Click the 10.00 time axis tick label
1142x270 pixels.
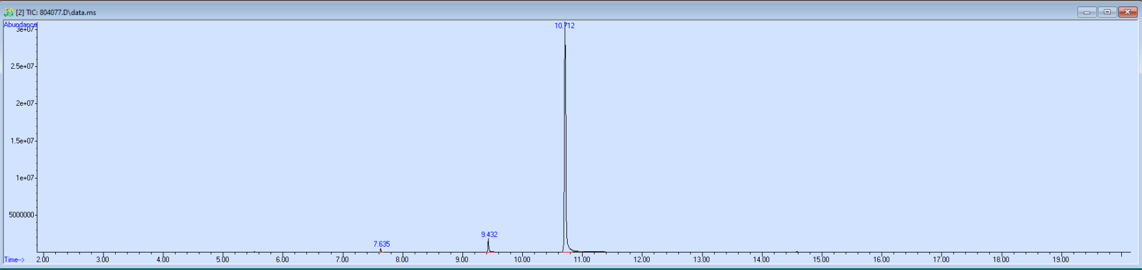coord(522,260)
